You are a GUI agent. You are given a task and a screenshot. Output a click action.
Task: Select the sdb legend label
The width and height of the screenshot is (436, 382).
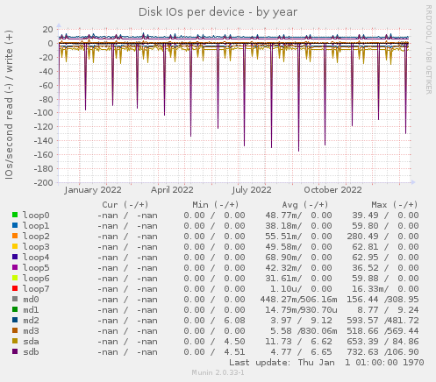point(31,352)
